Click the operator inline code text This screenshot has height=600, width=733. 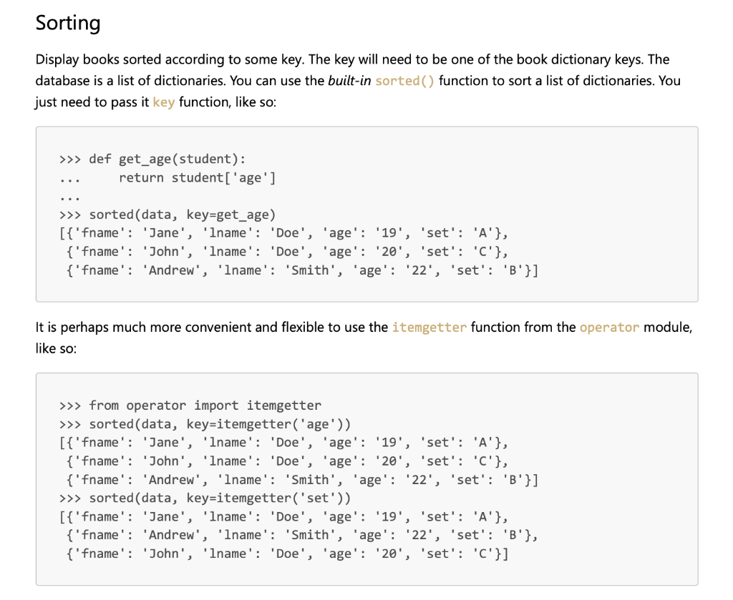(609, 328)
